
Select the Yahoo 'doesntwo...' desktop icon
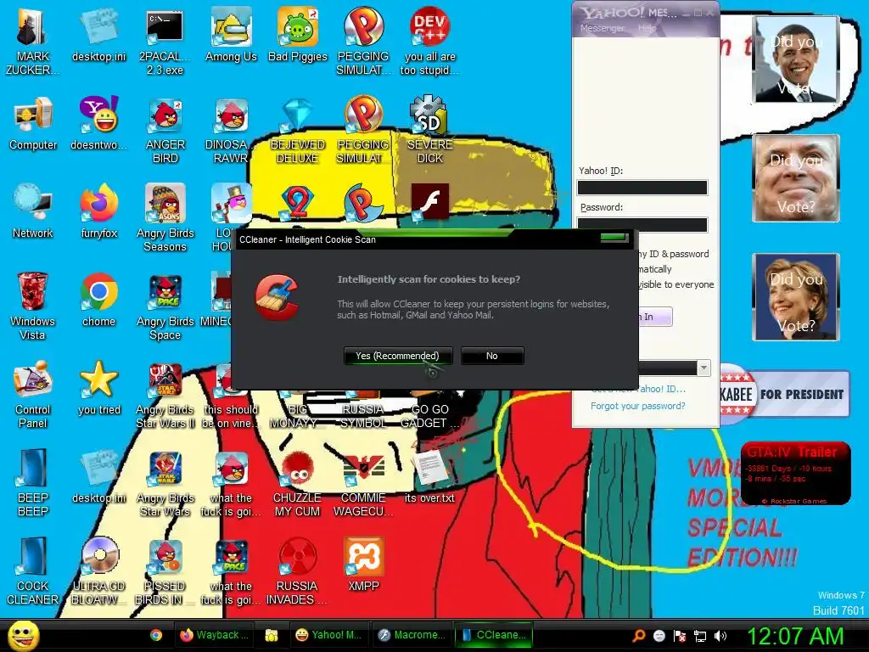(x=98, y=124)
